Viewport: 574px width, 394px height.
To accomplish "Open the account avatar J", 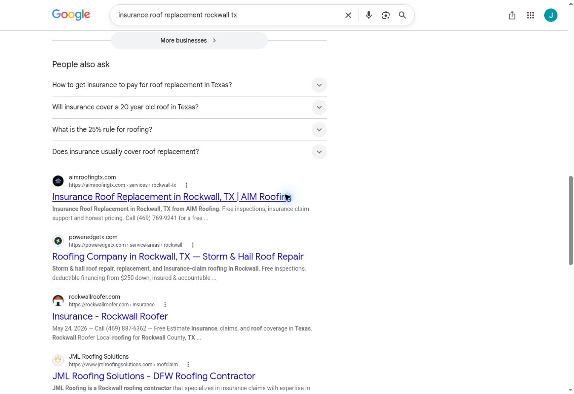I will [x=551, y=15].
